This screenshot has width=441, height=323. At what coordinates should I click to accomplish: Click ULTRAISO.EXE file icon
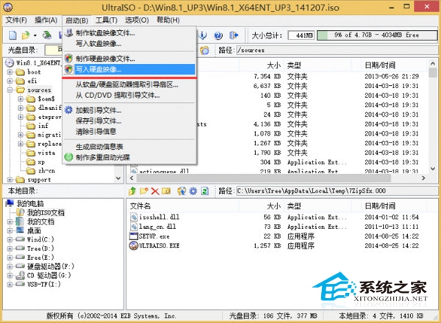tap(134, 246)
